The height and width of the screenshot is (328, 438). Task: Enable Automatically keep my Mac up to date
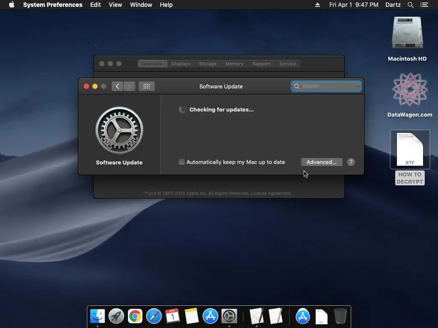pos(181,162)
